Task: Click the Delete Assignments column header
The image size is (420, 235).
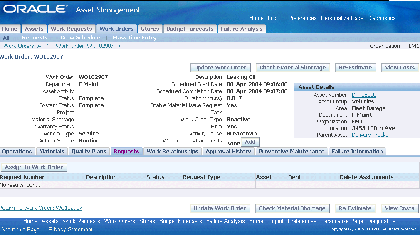Action: point(366,177)
